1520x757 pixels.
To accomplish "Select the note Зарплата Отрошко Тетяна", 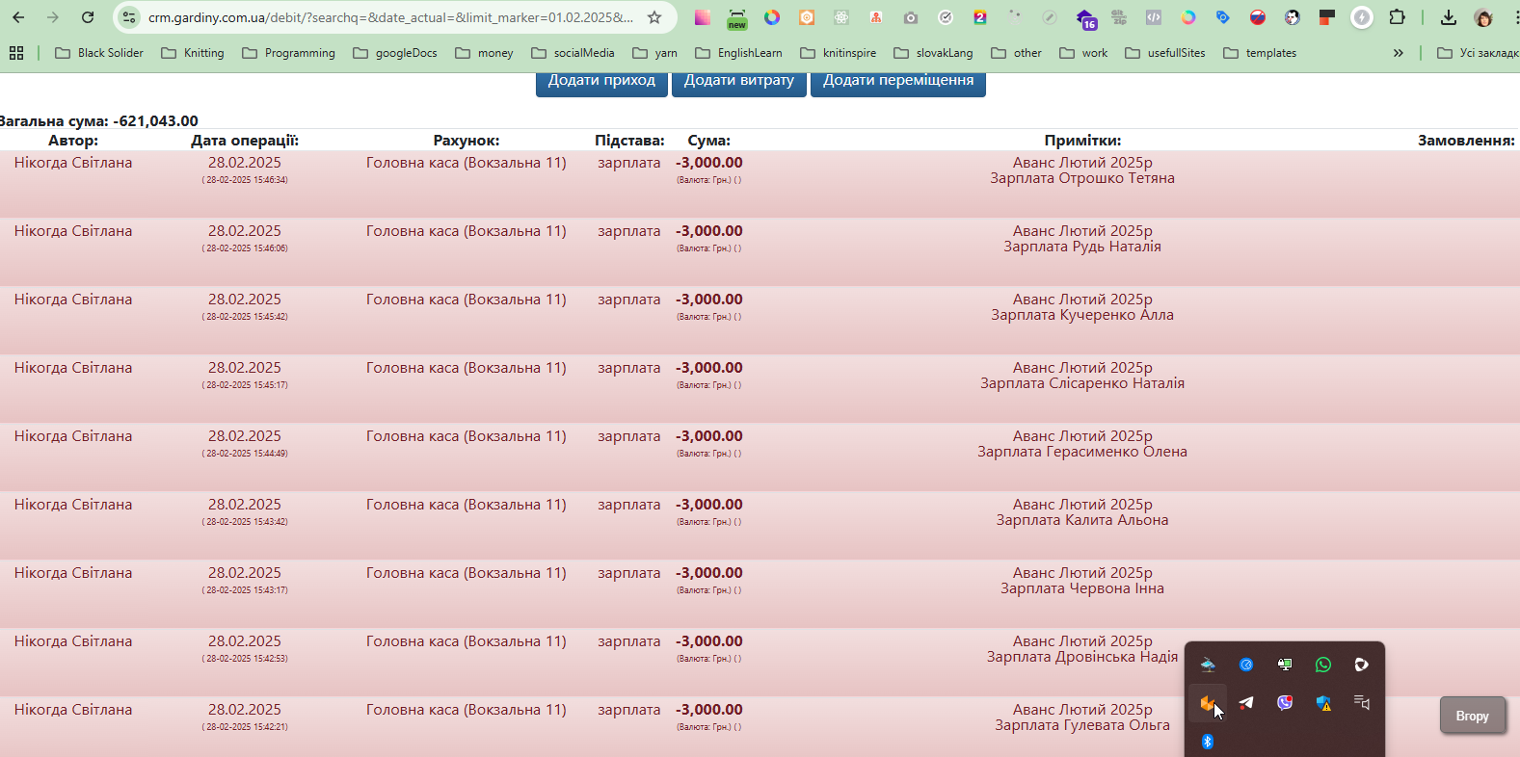I will pos(1082,178).
